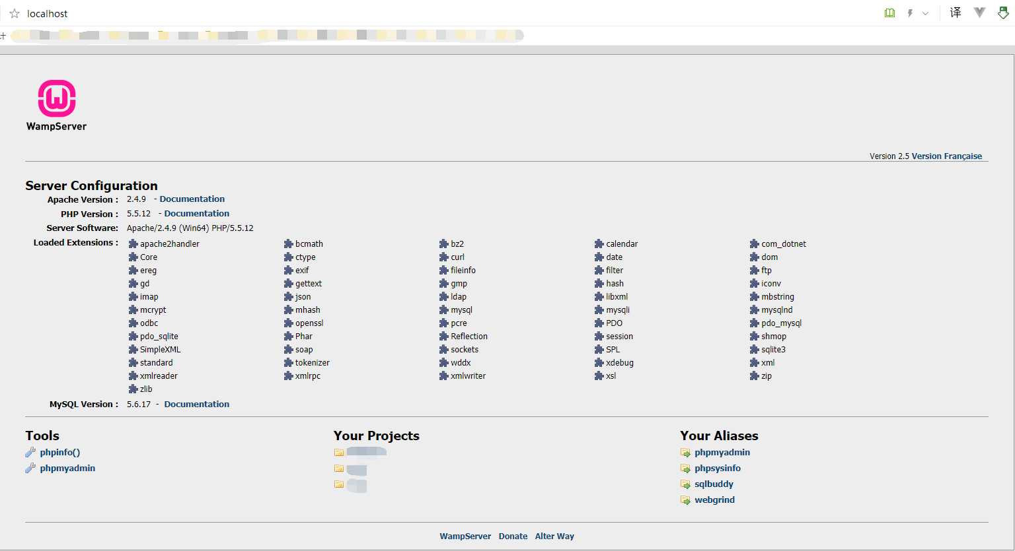This screenshot has height=551, width=1015.
Task: Open Apache Documentation link
Action: tap(192, 199)
